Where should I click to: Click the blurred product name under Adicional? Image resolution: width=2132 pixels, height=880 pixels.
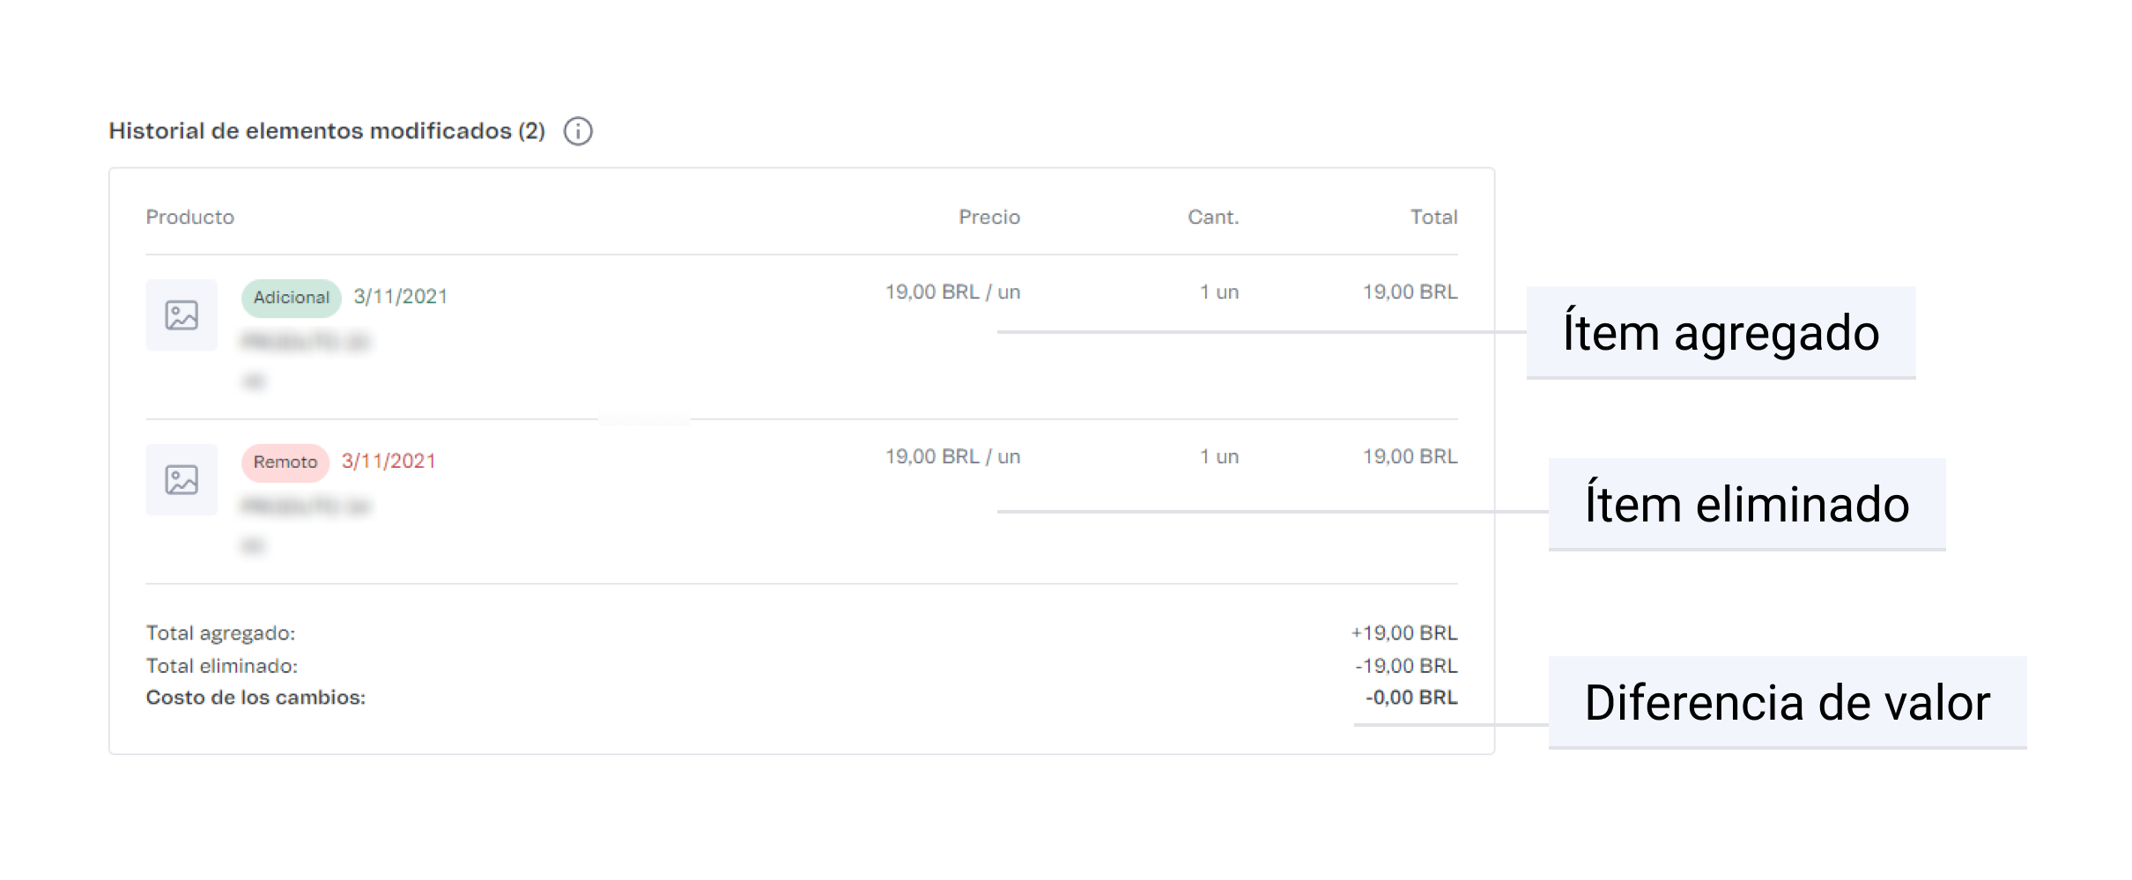click(x=306, y=342)
